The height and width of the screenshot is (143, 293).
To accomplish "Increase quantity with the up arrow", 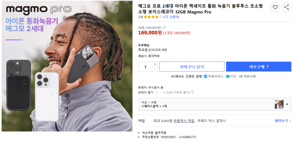I will pos(155,64).
